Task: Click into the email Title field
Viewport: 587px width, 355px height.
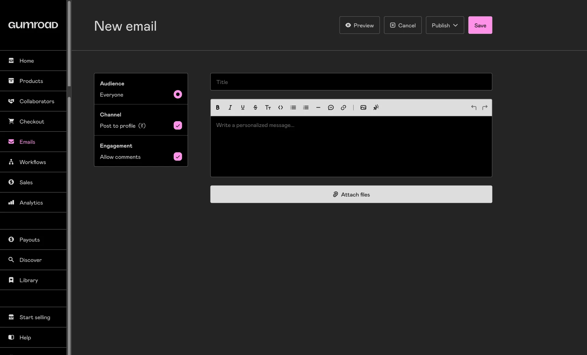Action: [x=351, y=82]
